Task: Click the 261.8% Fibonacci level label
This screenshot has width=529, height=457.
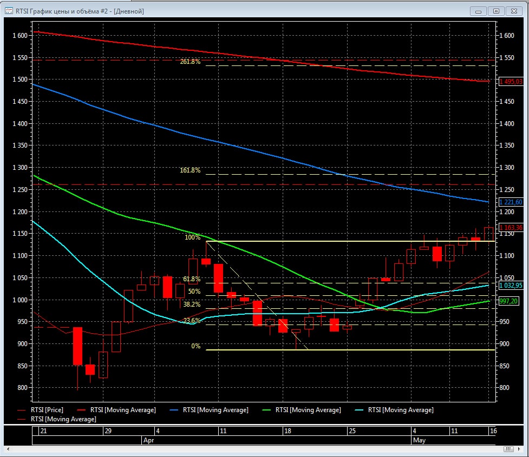Action: tap(190, 62)
